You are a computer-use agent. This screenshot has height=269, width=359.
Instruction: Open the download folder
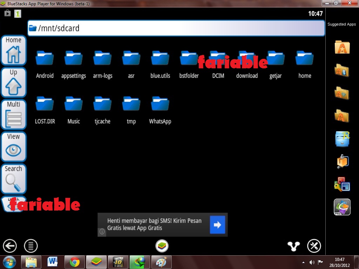tap(247, 64)
